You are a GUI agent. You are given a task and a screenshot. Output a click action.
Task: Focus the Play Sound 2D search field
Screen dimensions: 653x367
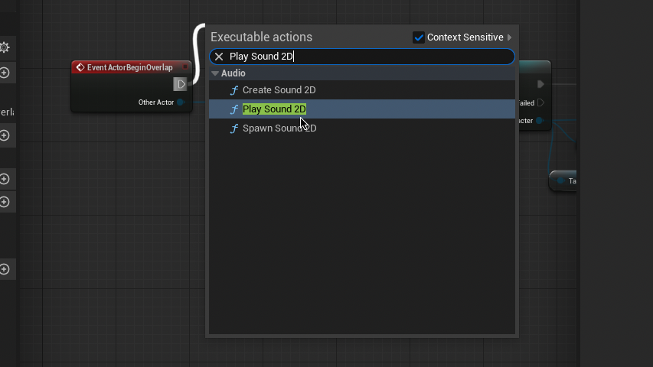(367, 57)
